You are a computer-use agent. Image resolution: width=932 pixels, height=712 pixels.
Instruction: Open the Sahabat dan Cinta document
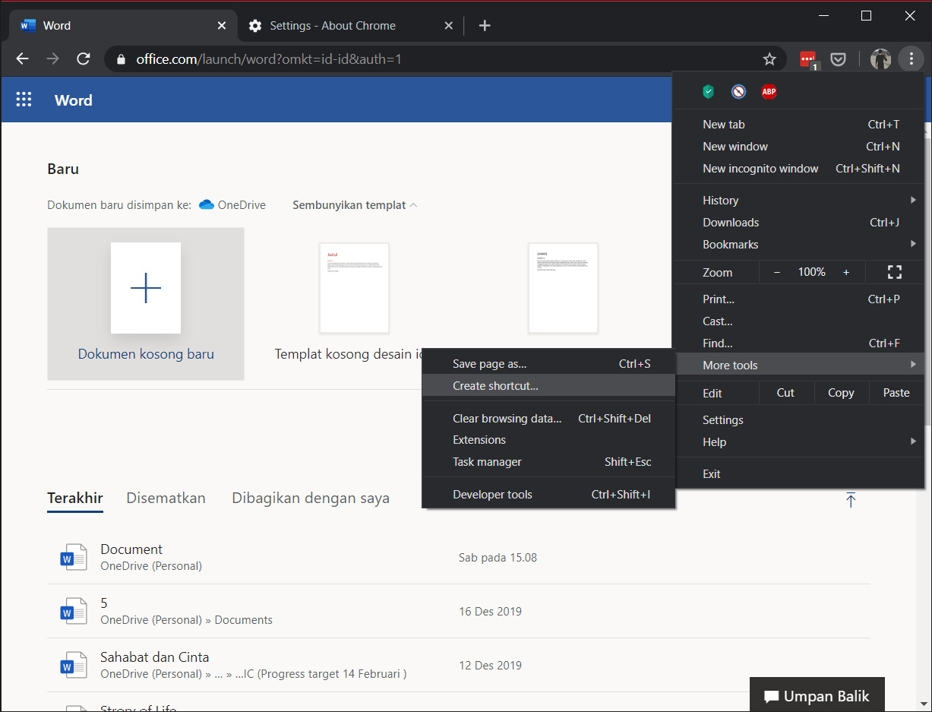[x=155, y=657]
